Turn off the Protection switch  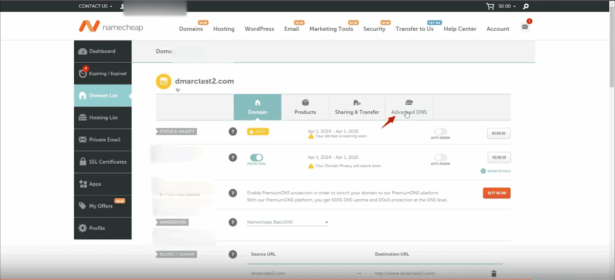[x=256, y=157]
